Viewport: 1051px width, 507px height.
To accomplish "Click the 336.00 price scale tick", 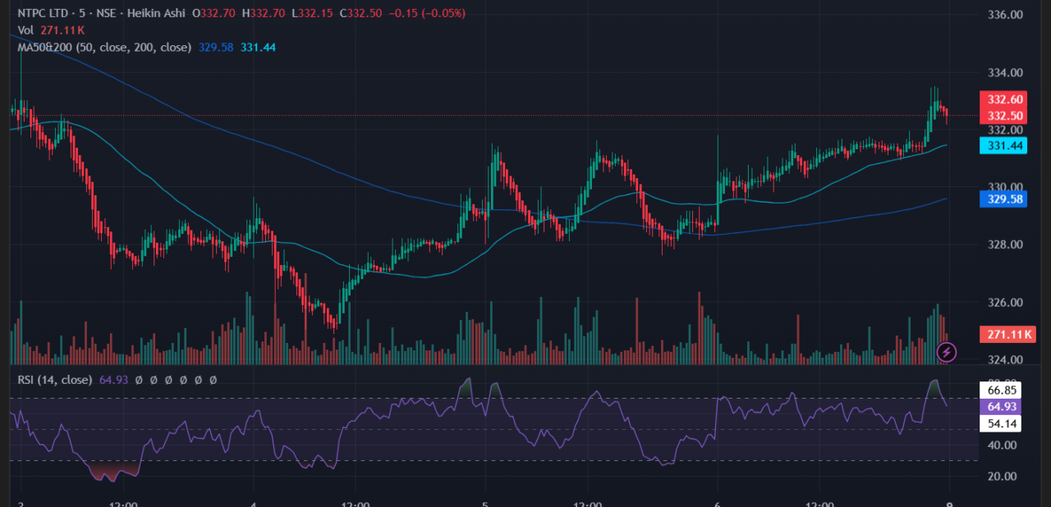I will coord(1005,15).
